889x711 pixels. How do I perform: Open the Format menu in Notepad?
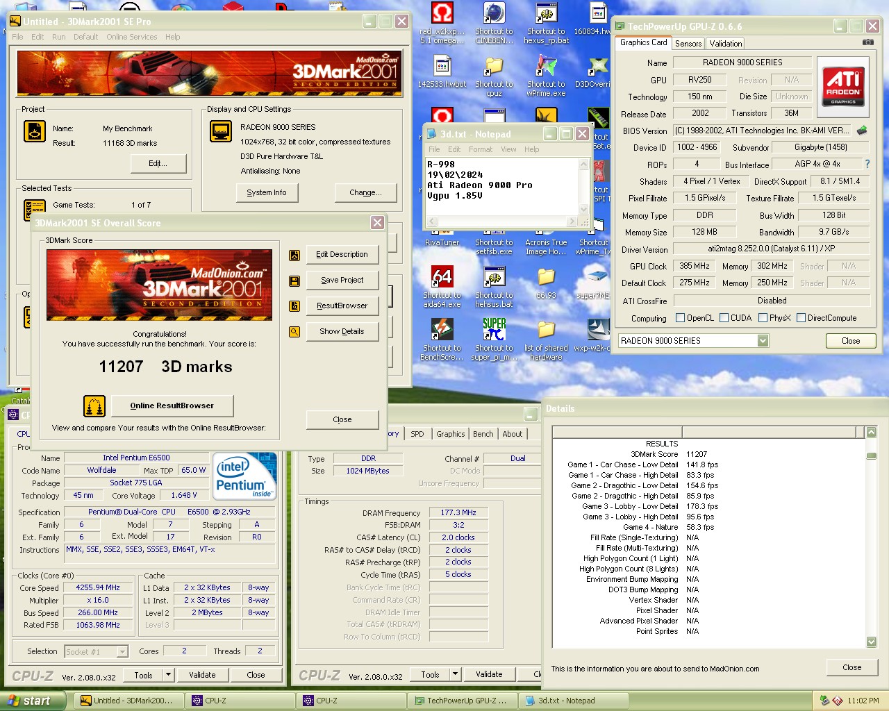[x=480, y=149]
